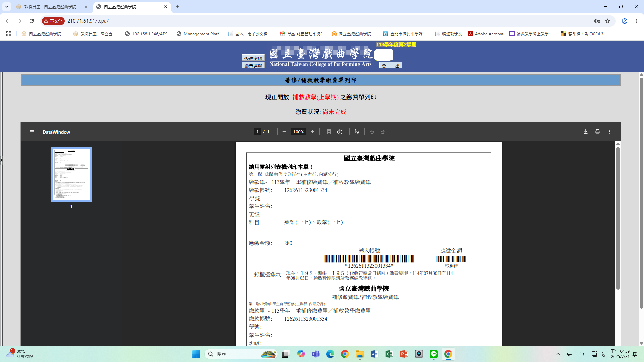This screenshot has width=644, height=362.
Task: Click the 顯示選單 button
Action: tap(253, 65)
